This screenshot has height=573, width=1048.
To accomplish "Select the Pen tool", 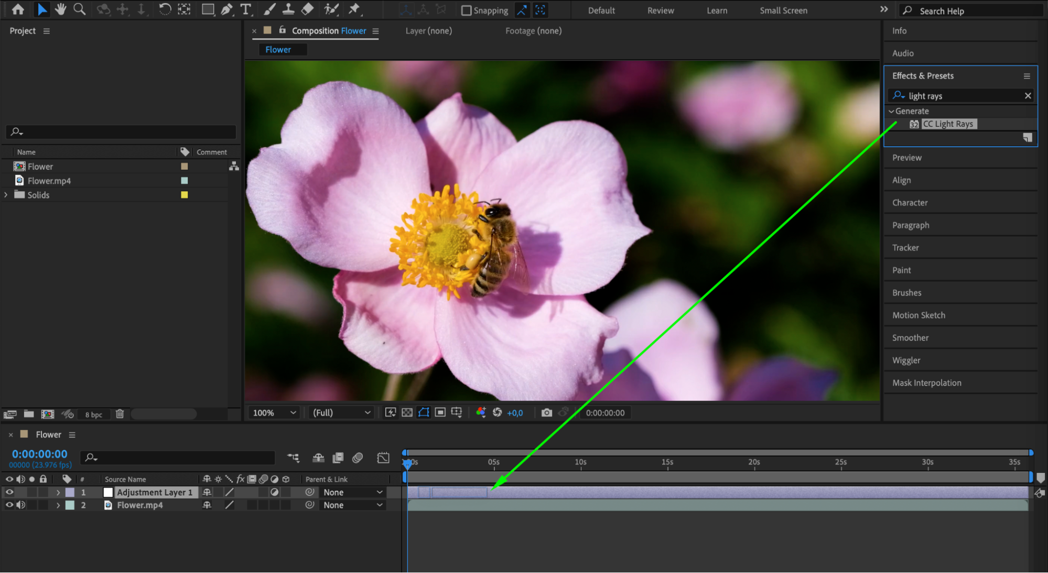I will (226, 9).
